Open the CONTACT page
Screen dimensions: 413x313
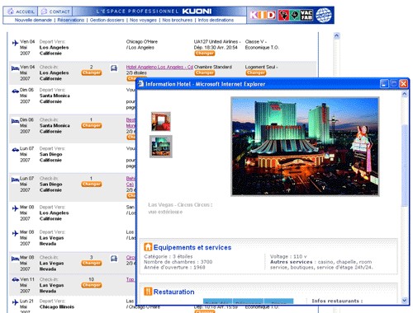55,12
